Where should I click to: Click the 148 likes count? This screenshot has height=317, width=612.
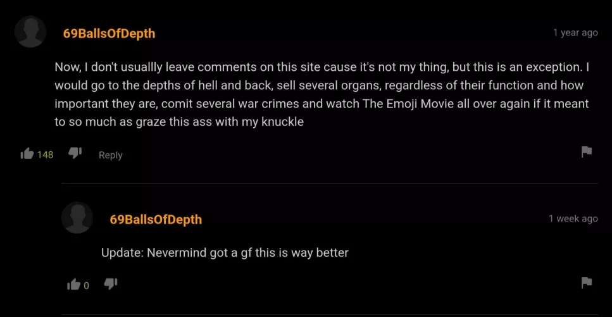click(46, 154)
